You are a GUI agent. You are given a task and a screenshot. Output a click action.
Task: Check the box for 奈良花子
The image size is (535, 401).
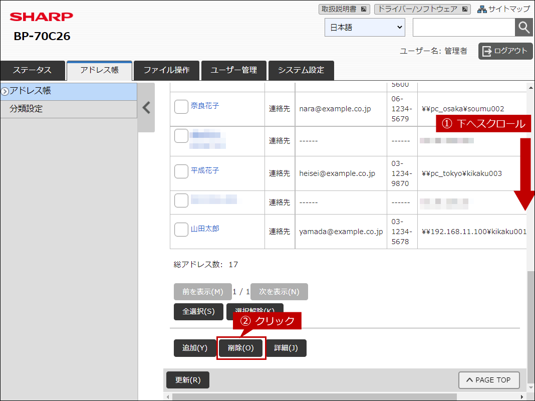pos(181,106)
